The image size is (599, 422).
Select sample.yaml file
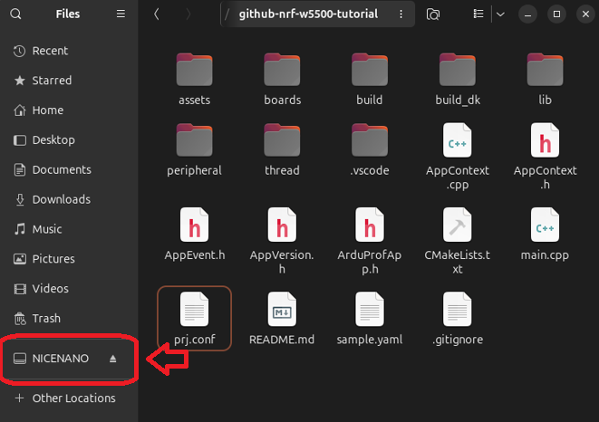coord(370,318)
